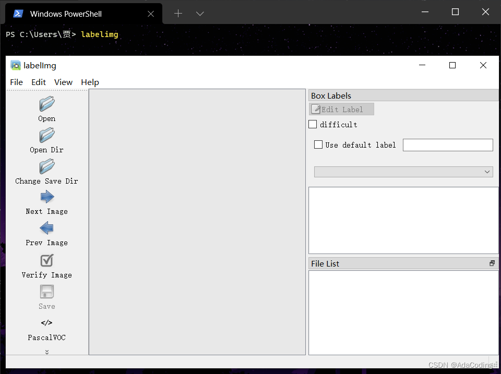Close the Windows Terminal window
The image size is (501, 374).
[x=485, y=12]
